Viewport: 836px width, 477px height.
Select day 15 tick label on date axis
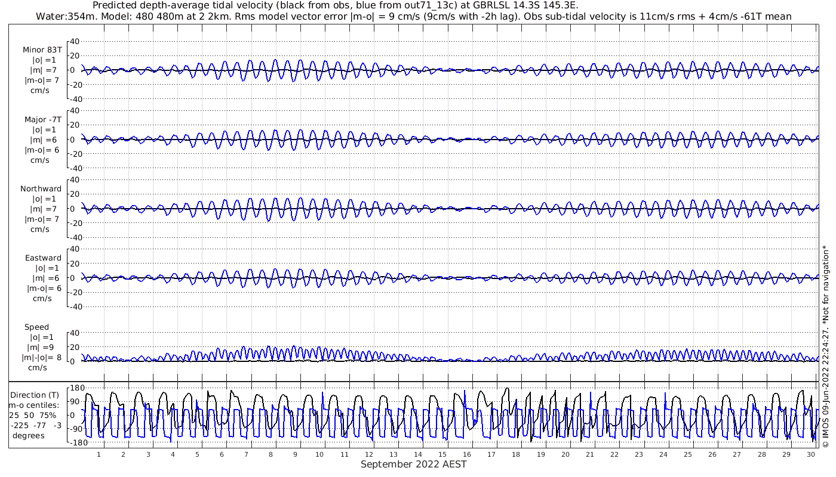coord(442,454)
